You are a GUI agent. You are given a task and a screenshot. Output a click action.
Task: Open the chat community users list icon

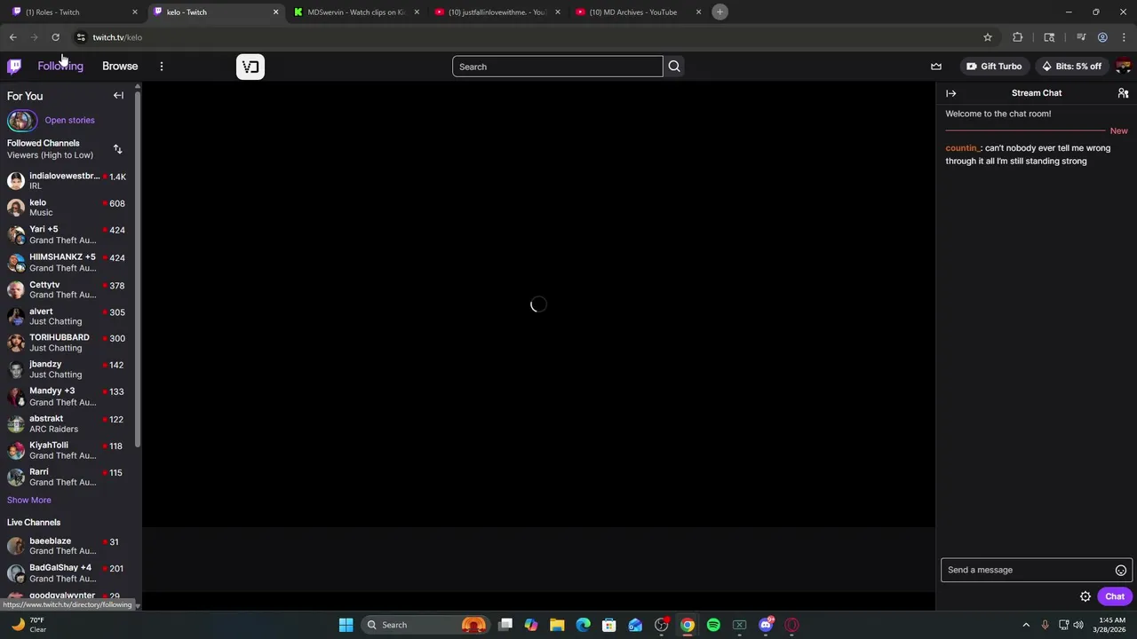point(1123,93)
